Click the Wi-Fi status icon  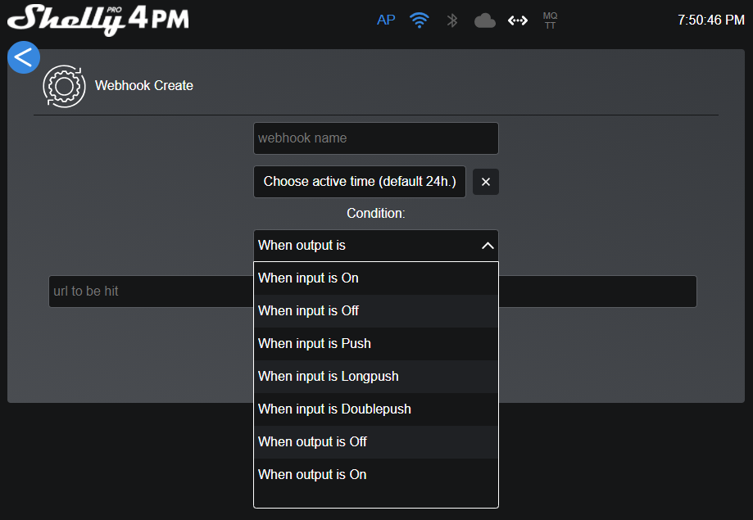(420, 20)
